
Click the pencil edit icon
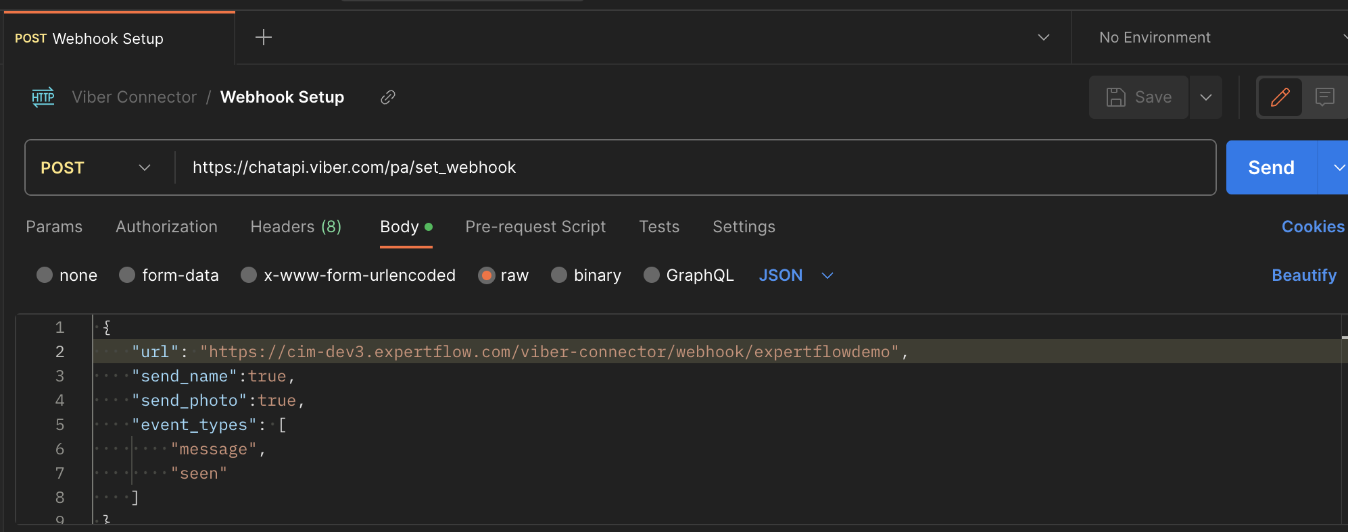point(1280,97)
